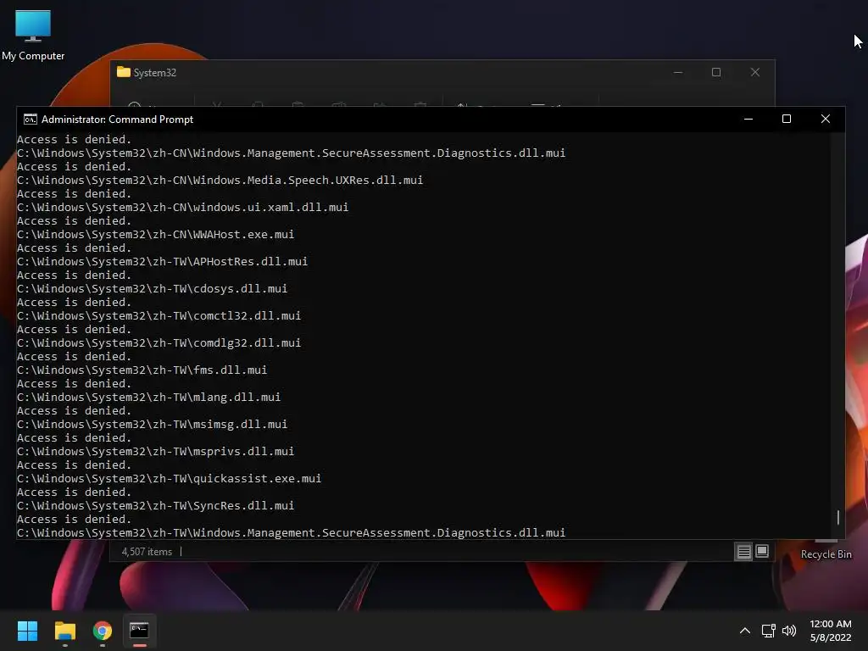The image size is (868, 651).
Task: Click the zh-TW\msimsg.dll.mui output line
Action: pyautogui.click(x=153, y=424)
